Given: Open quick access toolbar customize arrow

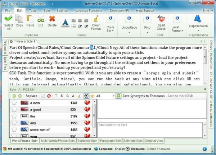Looking at the screenshot, I should [52, 4].
